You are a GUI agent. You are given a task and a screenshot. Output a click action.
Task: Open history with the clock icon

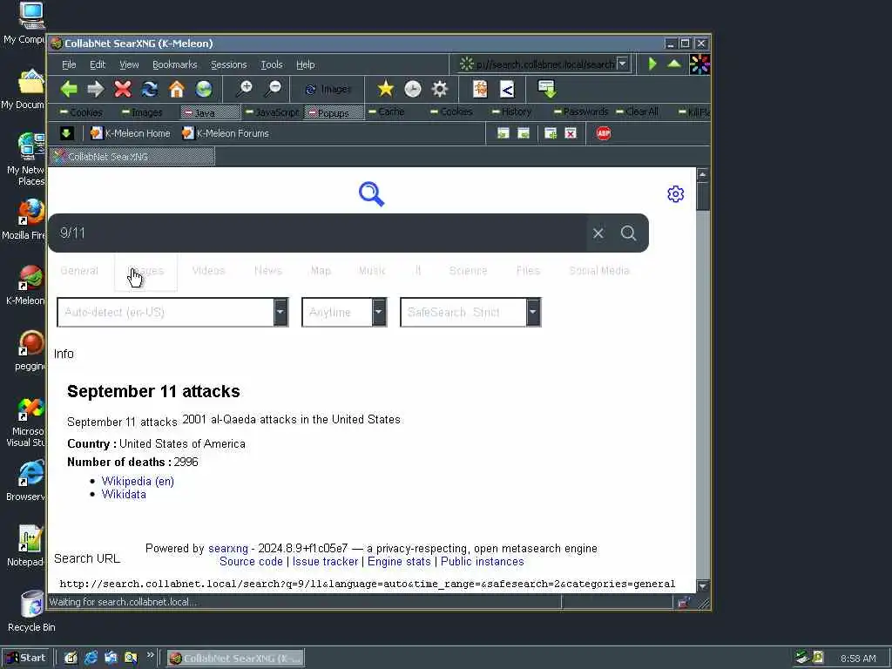coord(413,89)
